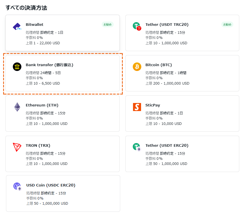Click Tether TRC20 processing time 15分

[x=165, y=32]
